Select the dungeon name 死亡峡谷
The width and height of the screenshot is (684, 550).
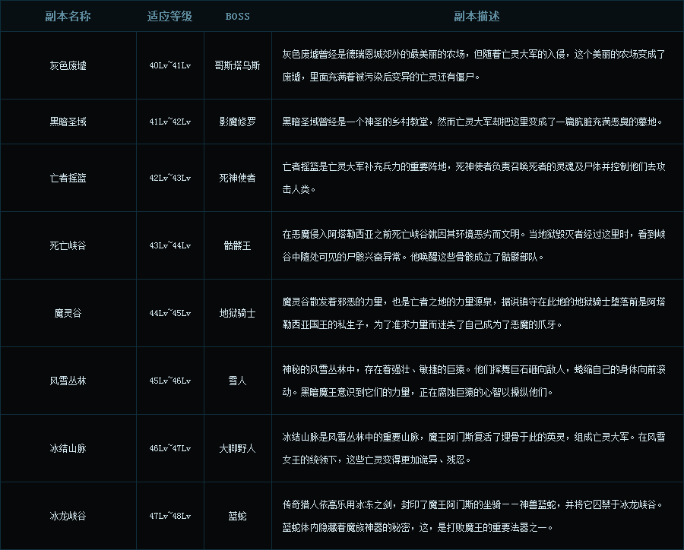[68, 245]
